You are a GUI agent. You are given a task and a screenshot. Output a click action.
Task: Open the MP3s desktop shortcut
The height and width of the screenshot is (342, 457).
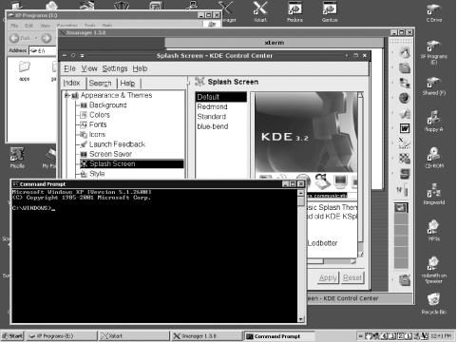(x=433, y=230)
